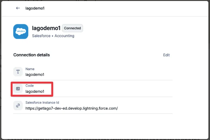This screenshot has height=140, width=210.
Task: Click the Salesforce Instance Id label
Action: click(x=42, y=102)
